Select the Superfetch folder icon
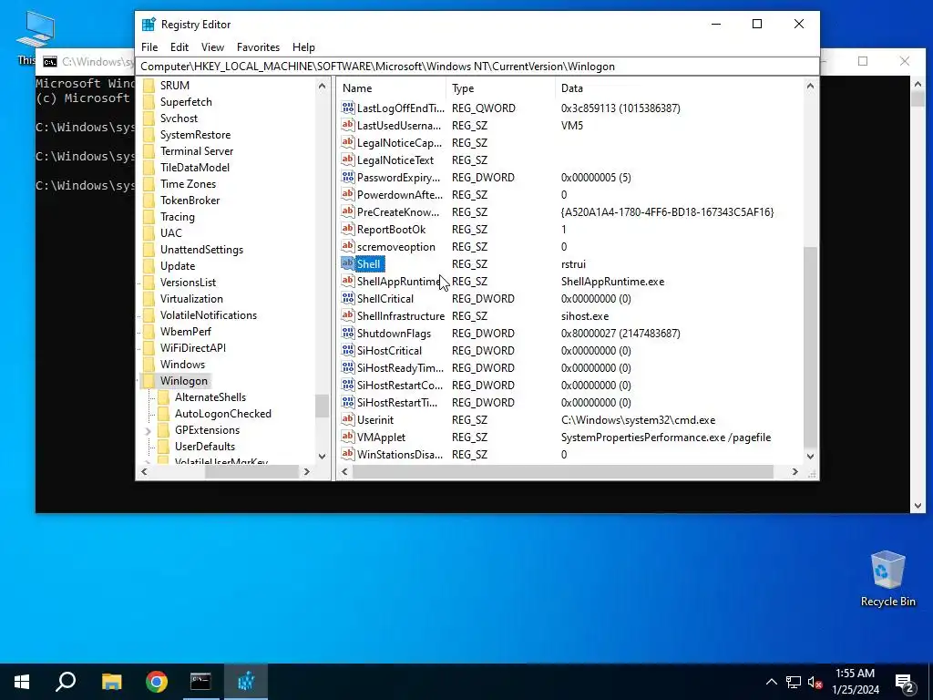933x700 pixels. pyautogui.click(x=149, y=102)
